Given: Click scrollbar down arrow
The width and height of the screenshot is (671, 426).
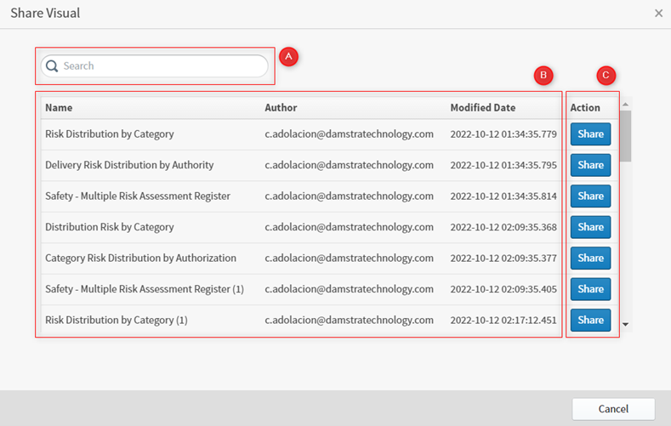Looking at the screenshot, I should 626,324.
